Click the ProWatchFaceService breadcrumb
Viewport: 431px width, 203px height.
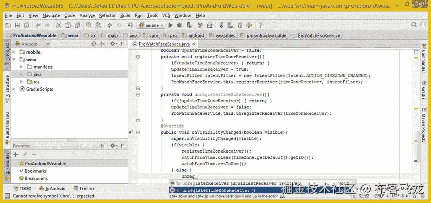point(316,36)
